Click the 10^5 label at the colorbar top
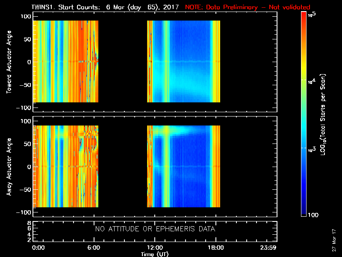 [312, 15]
